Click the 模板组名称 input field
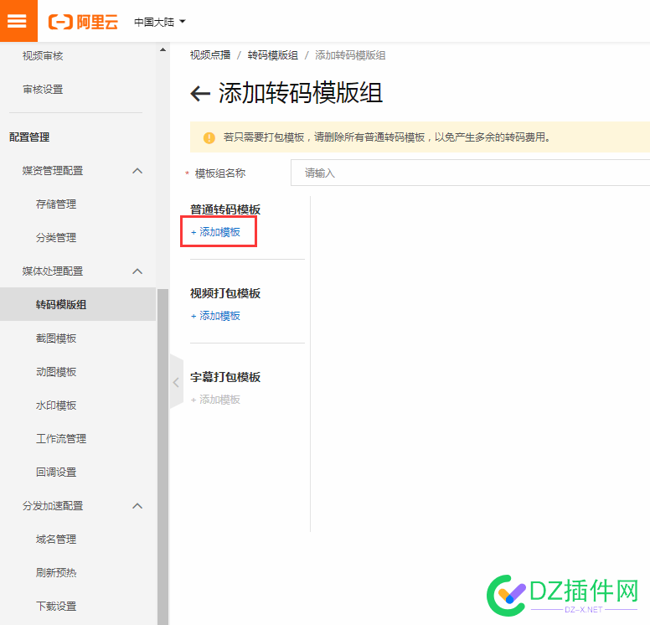The width and height of the screenshot is (650, 625). click(470, 173)
